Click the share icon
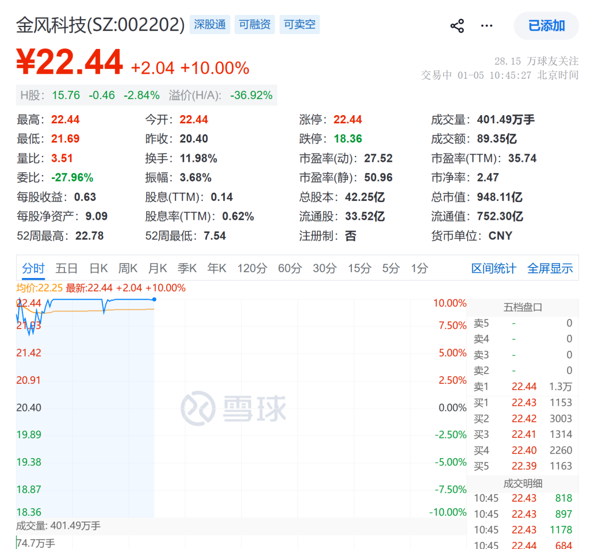The height and width of the screenshot is (549, 594). 457,26
